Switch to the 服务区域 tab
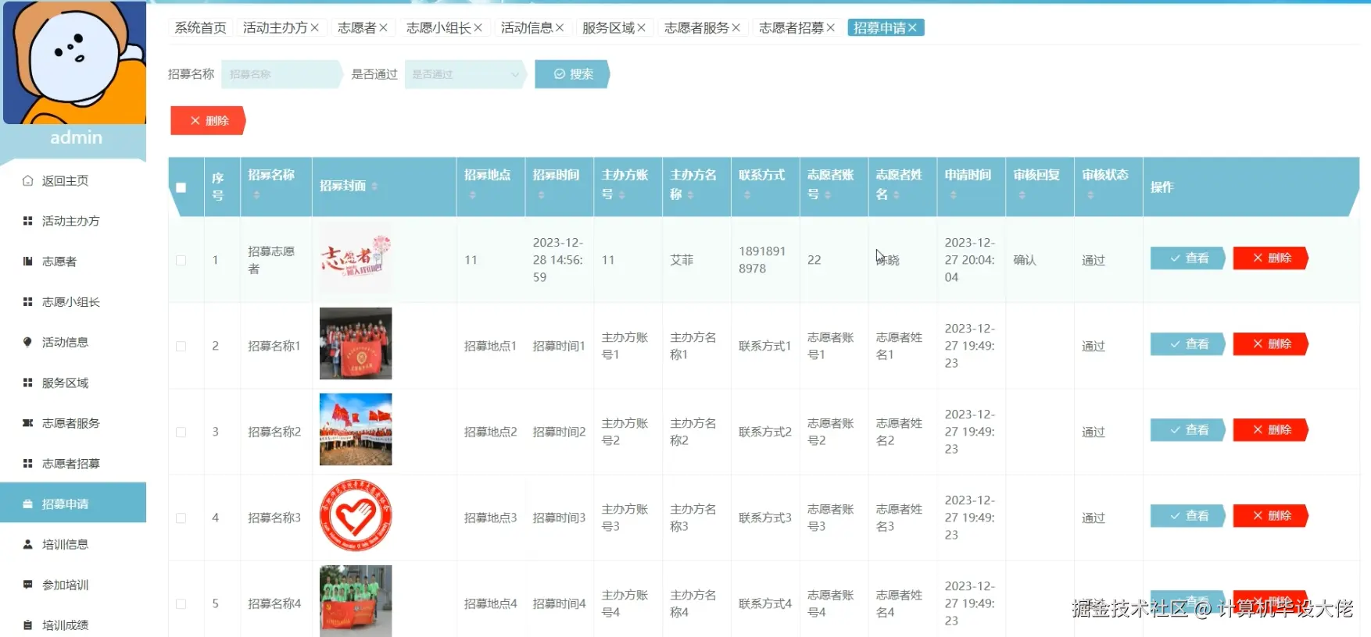 click(x=608, y=27)
